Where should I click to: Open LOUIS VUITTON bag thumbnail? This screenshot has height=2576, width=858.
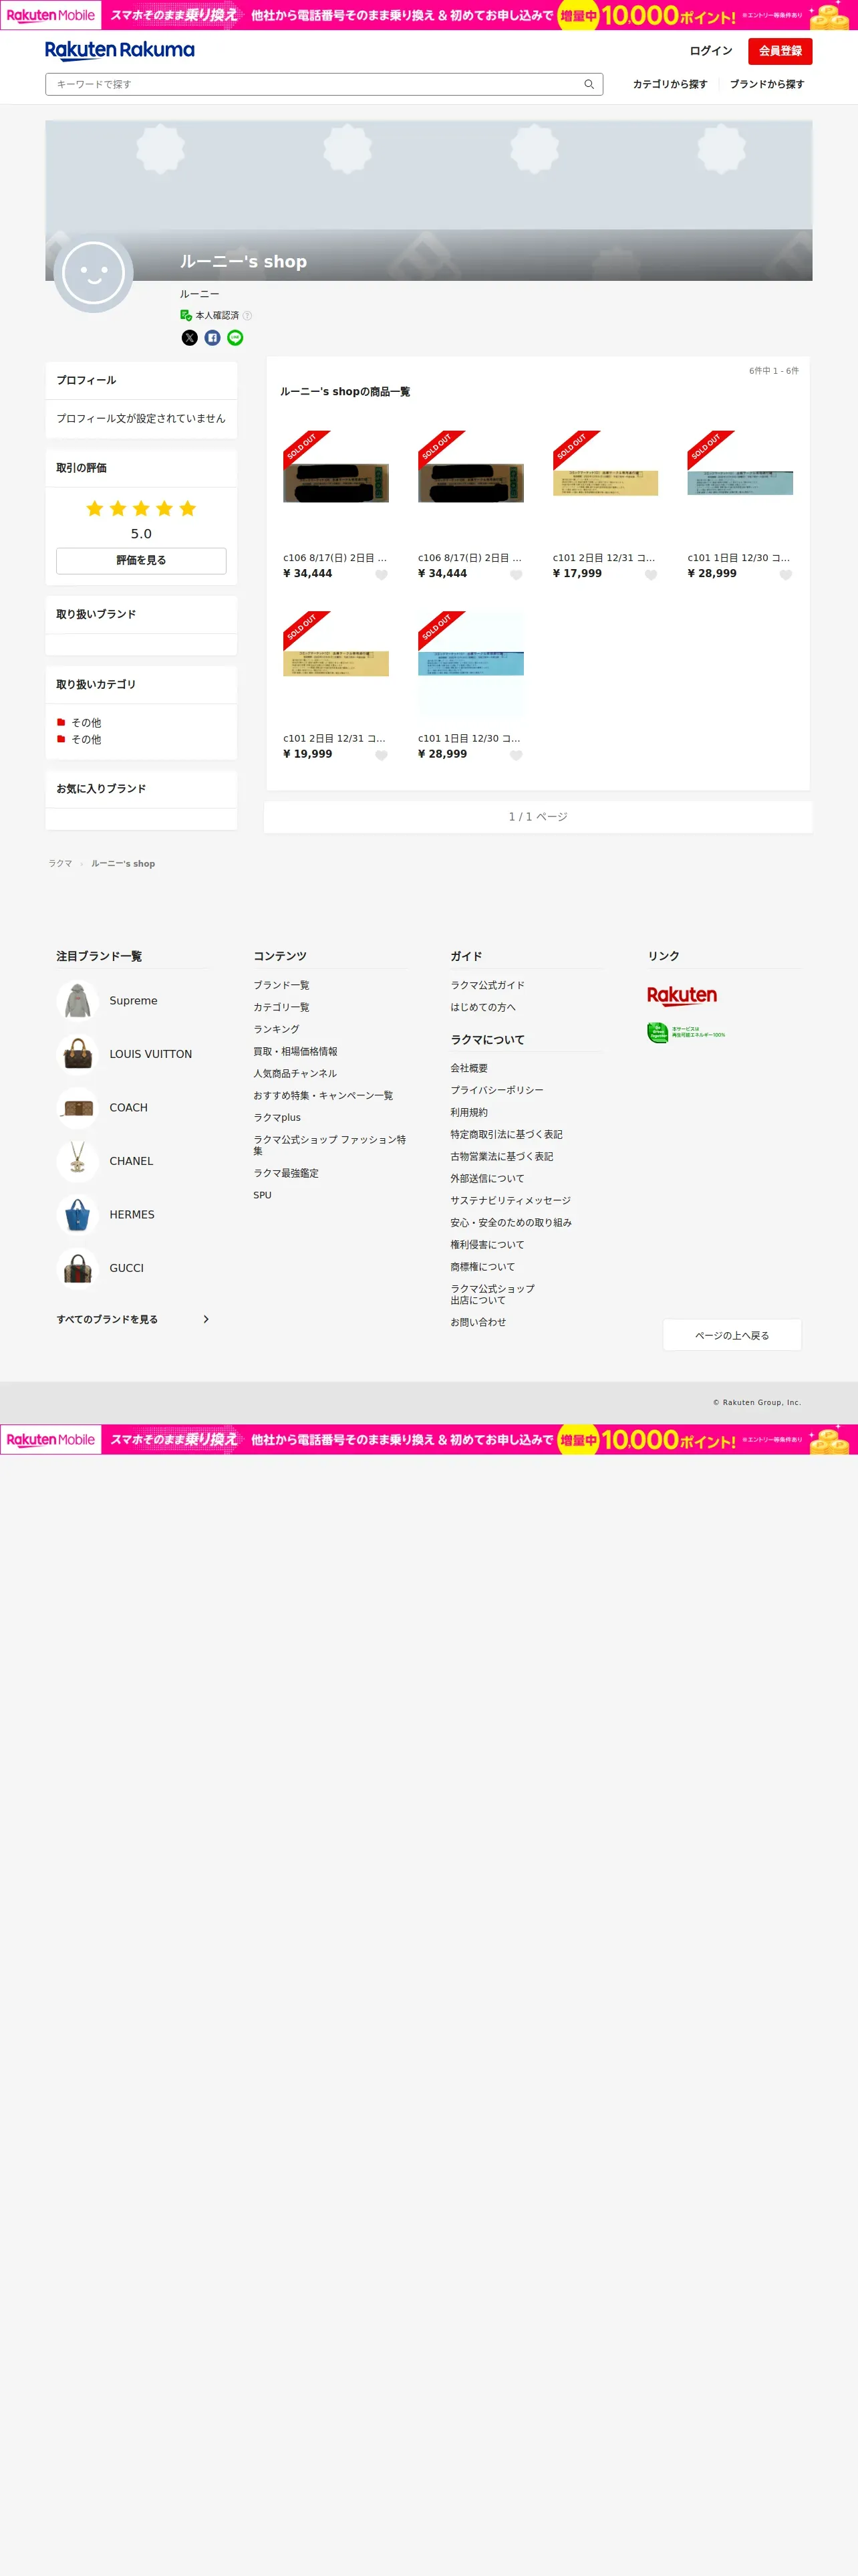click(x=78, y=1054)
